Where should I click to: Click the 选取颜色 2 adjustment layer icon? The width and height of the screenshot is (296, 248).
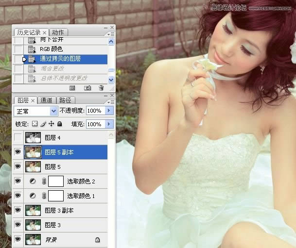tap(33, 181)
